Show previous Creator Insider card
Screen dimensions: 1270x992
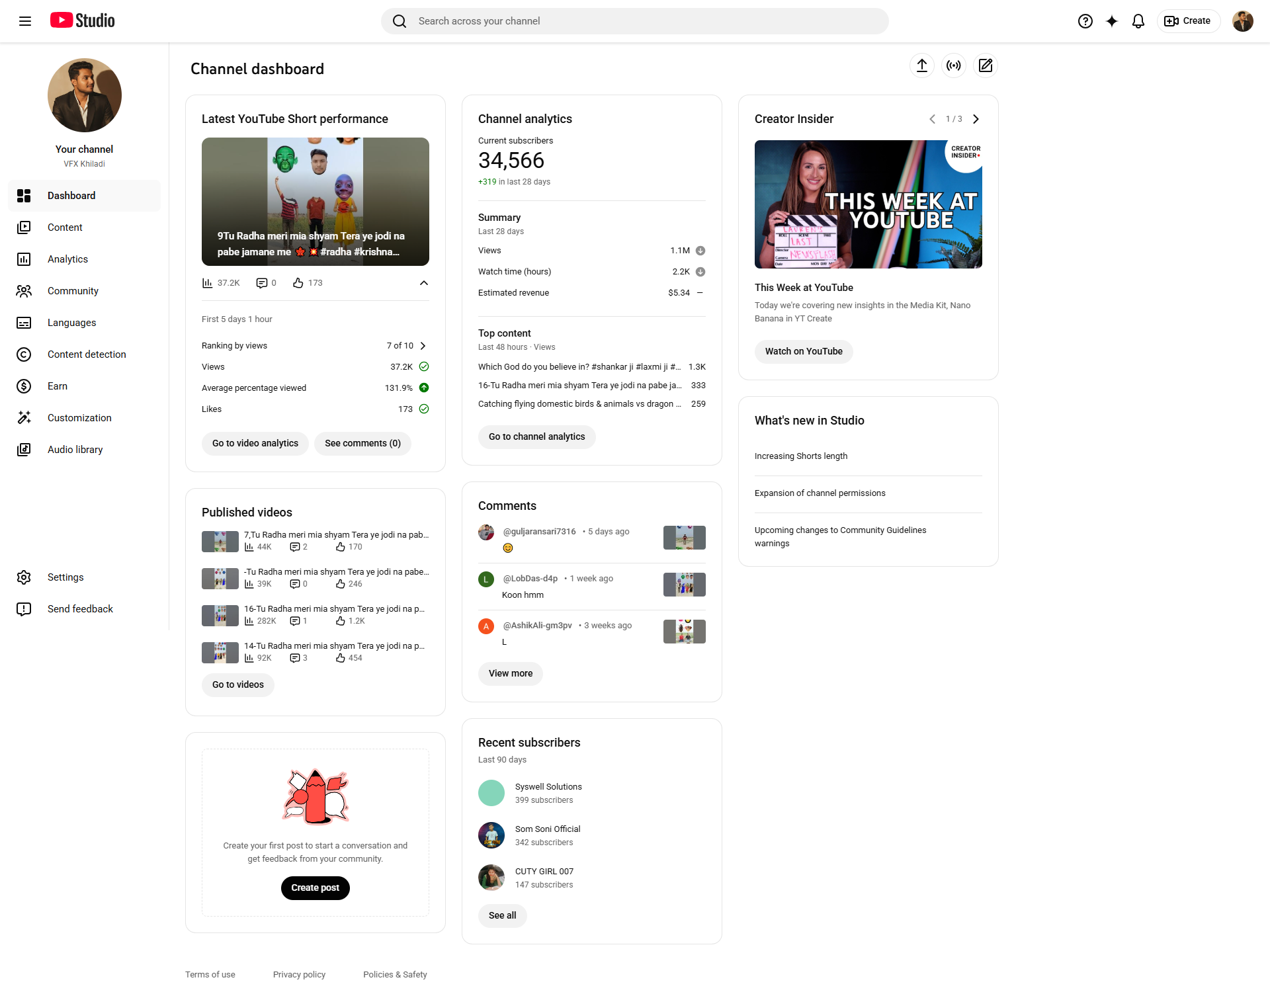tap(932, 119)
